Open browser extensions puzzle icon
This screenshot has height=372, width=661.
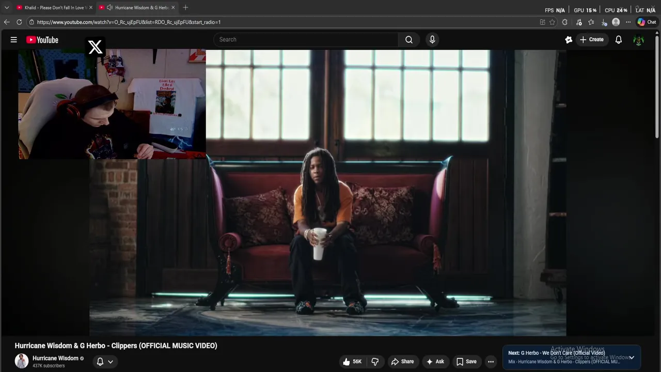pyautogui.click(x=565, y=22)
